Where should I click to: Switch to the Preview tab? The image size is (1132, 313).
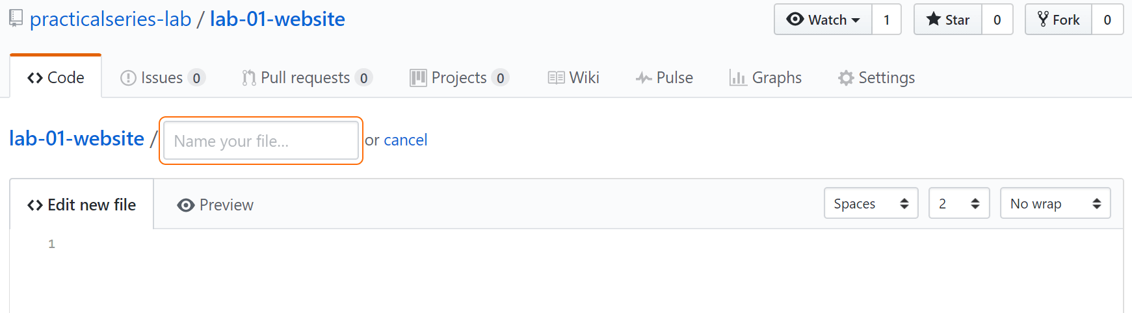[x=215, y=205]
